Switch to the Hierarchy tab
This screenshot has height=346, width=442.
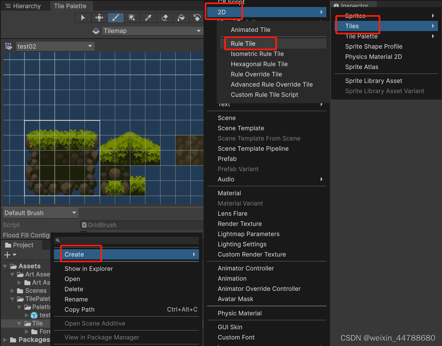[25, 6]
